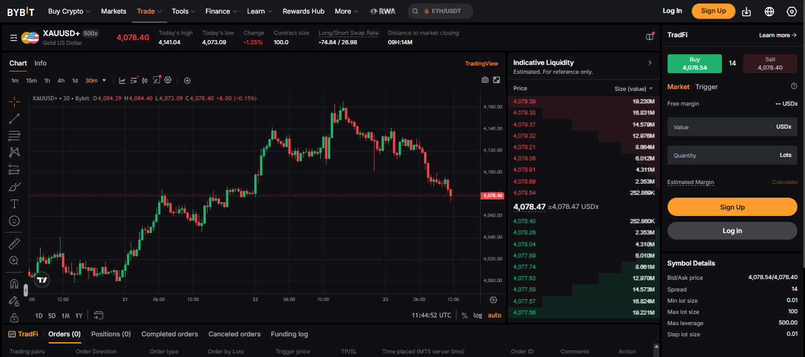This screenshot has height=357, width=805.
Task: Open the language globe icon
Action: (769, 11)
